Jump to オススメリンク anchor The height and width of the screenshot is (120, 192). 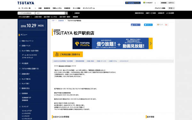124,61
